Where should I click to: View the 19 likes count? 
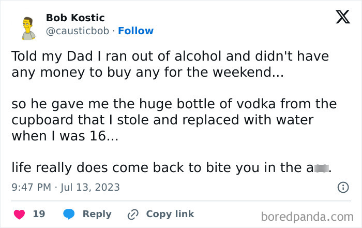pyautogui.click(x=39, y=214)
